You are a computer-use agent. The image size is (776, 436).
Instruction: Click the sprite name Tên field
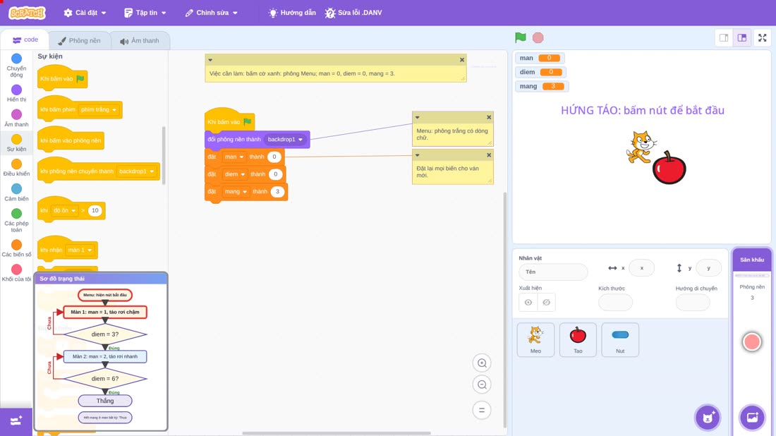[x=553, y=272]
